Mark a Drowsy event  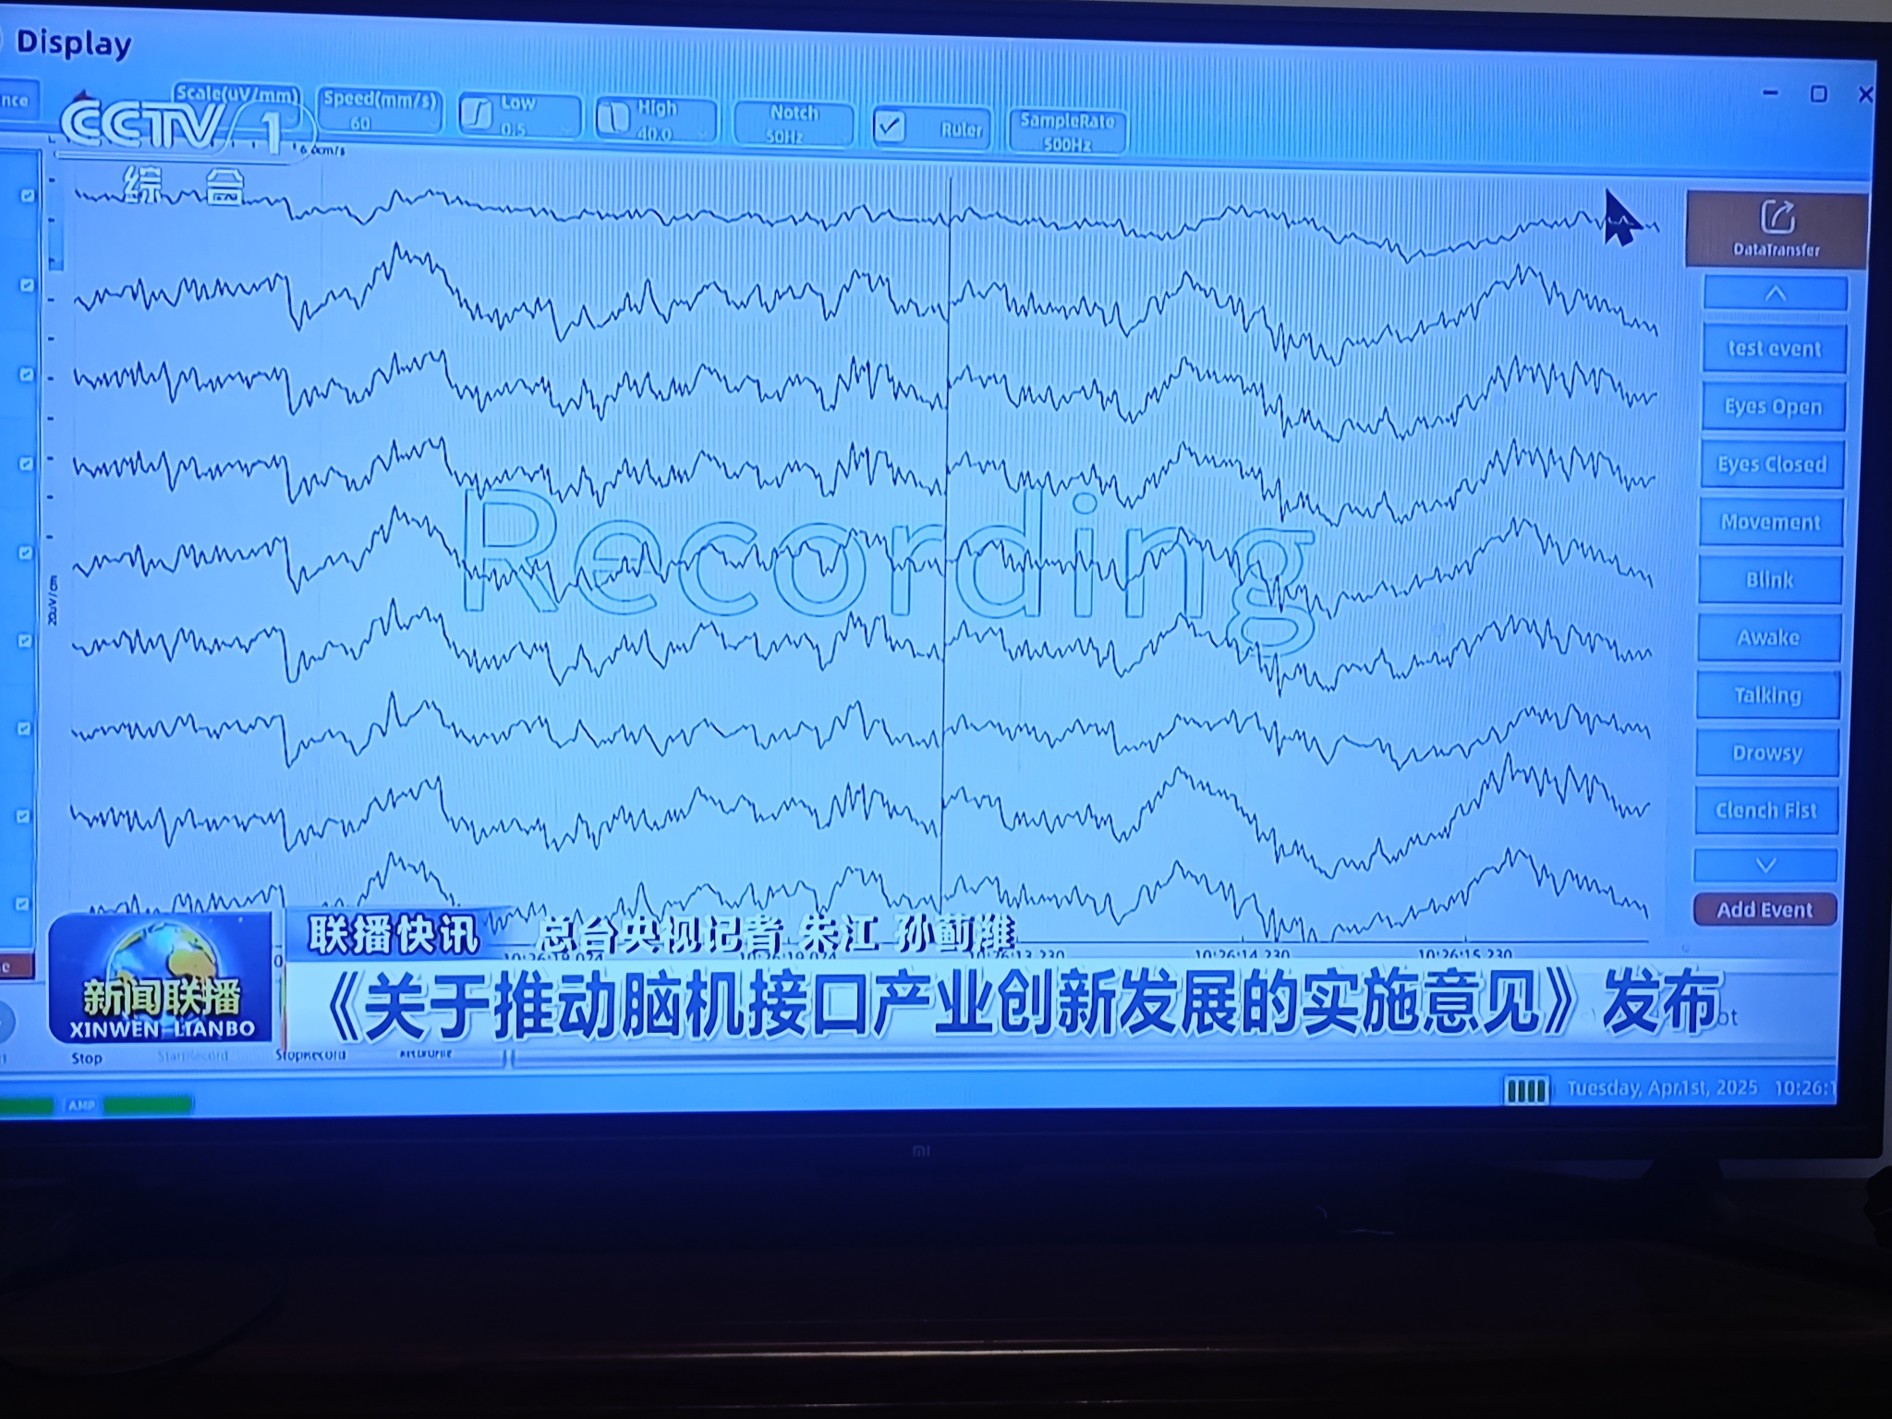pos(1767,753)
